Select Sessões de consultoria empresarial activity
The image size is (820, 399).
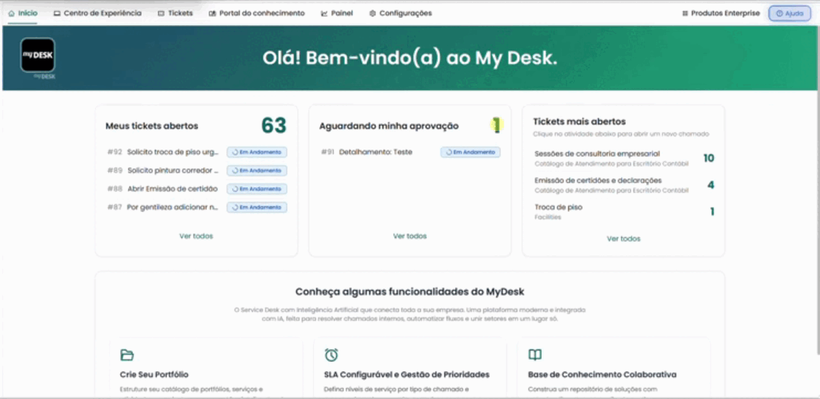[x=624, y=158]
